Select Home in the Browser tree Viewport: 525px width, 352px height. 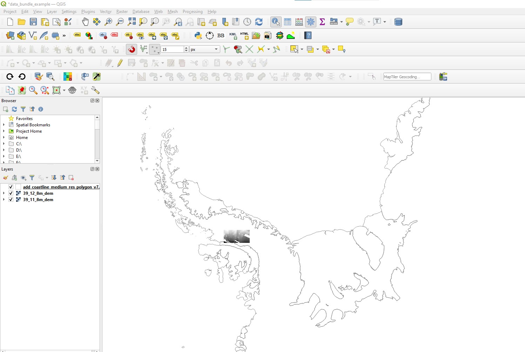[22, 137]
